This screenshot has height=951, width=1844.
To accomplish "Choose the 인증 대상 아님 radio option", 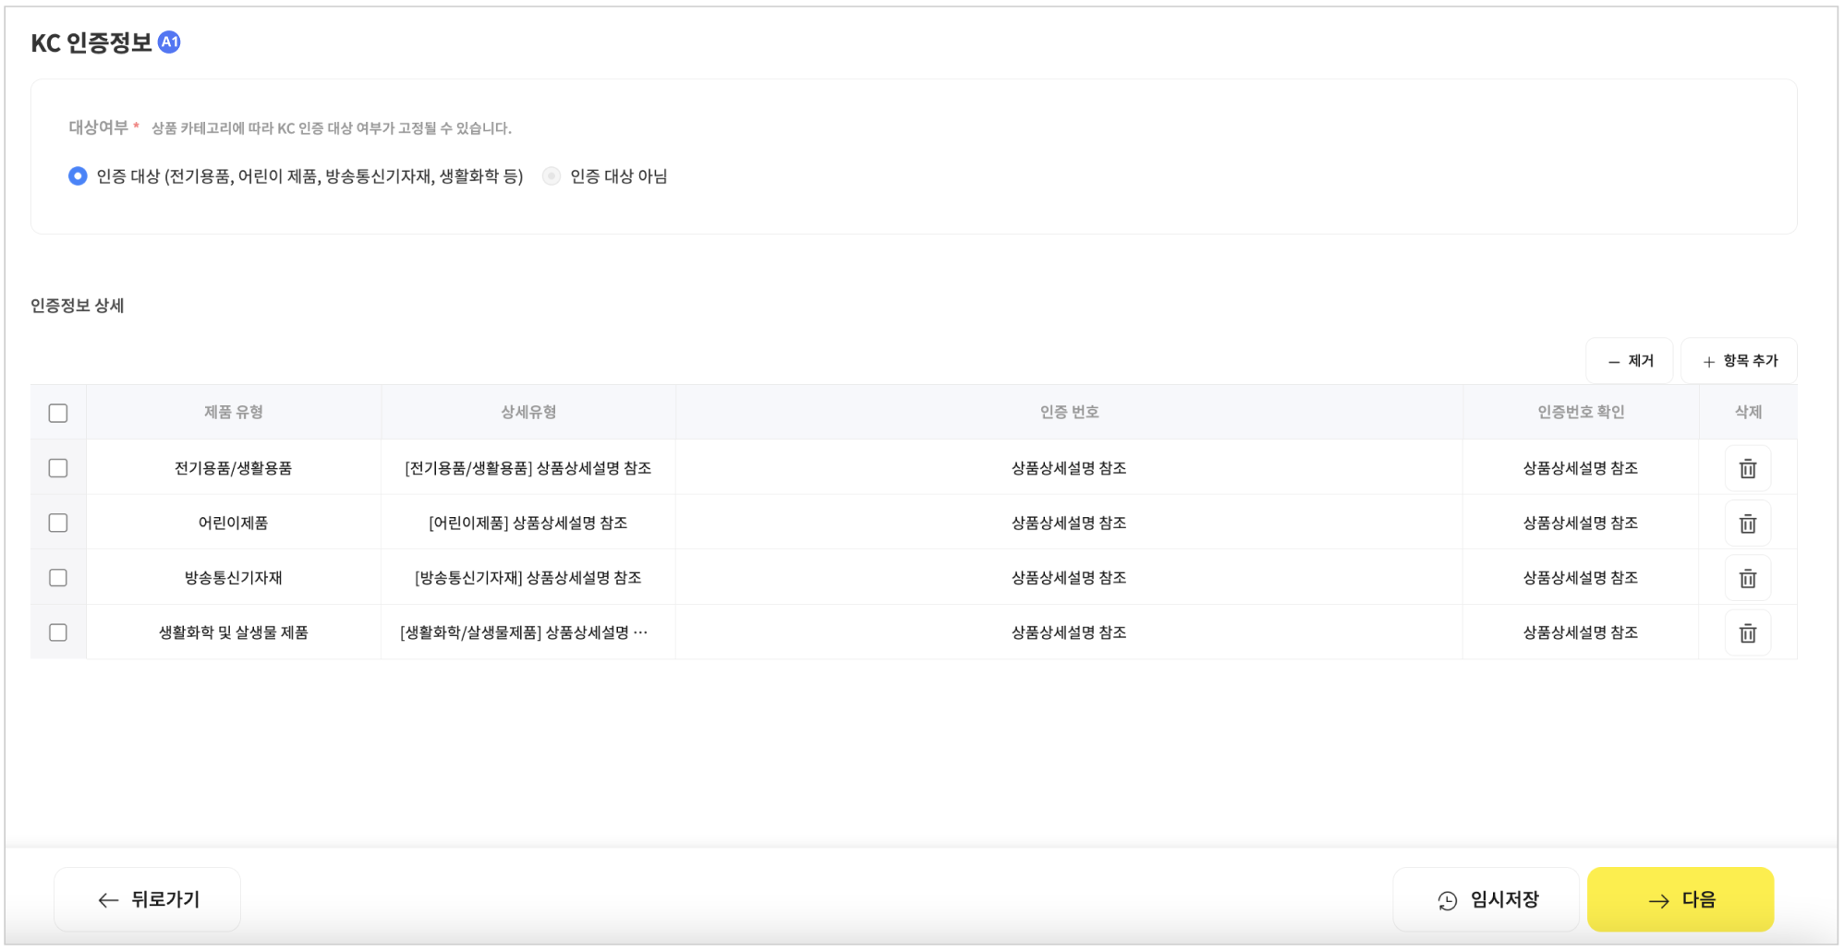I will coord(552,176).
